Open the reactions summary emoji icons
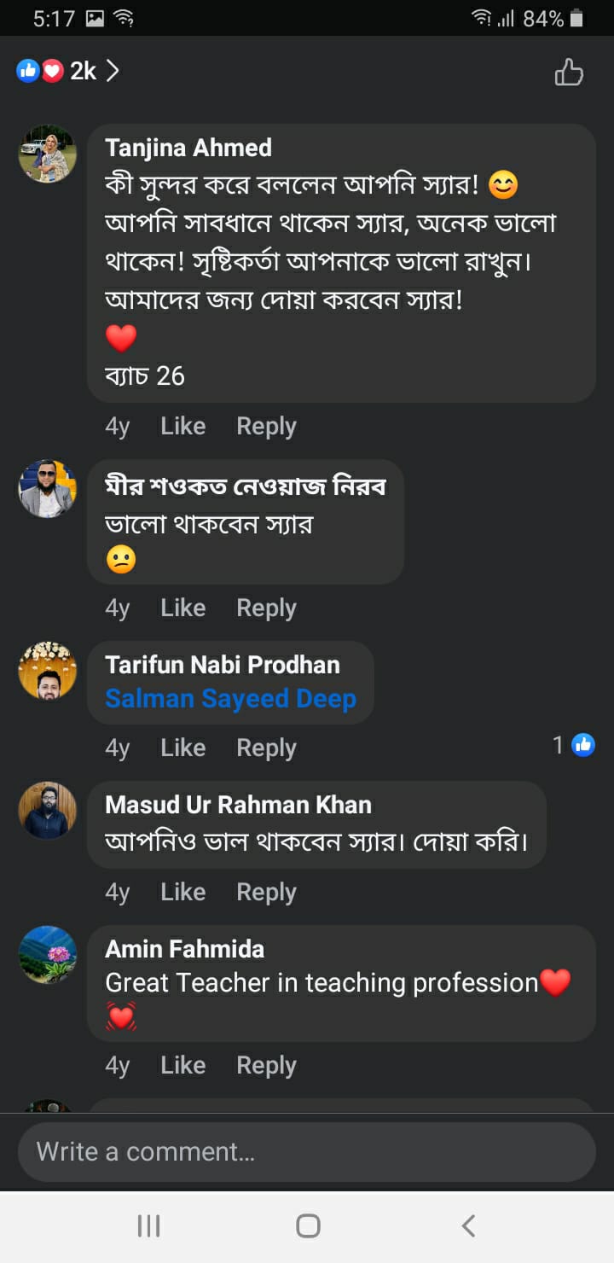 click(40, 72)
